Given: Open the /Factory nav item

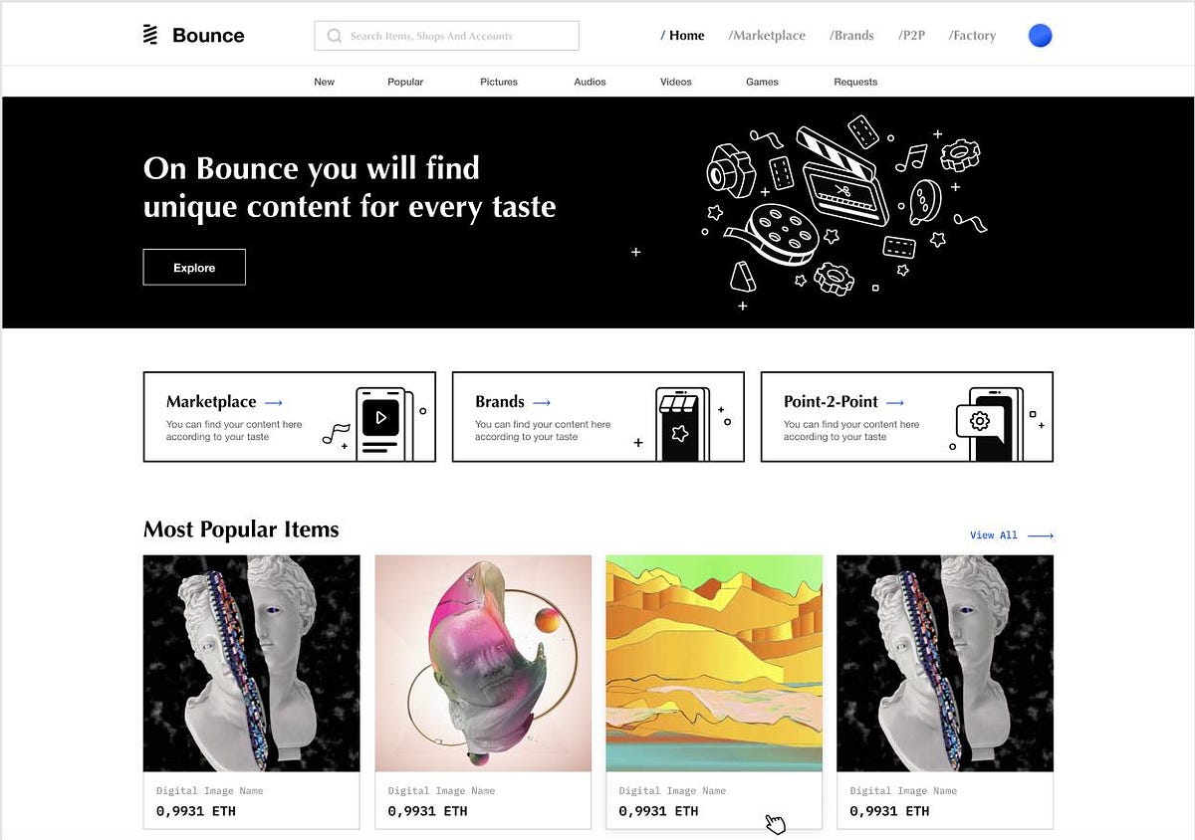Looking at the screenshot, I should pos(972,35).
